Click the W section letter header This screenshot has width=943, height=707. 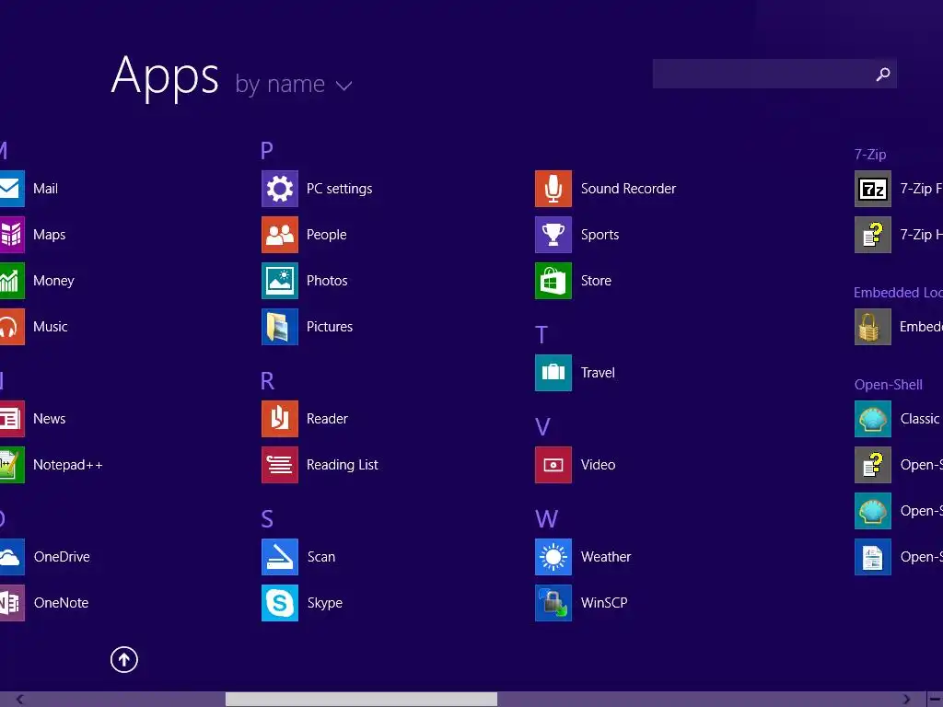547,519
